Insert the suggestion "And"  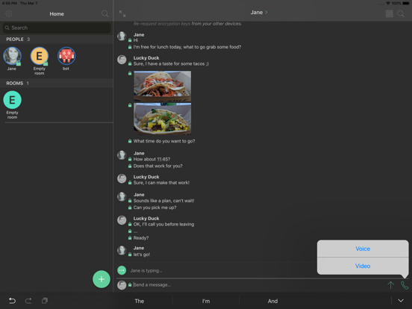click(272, 301)
